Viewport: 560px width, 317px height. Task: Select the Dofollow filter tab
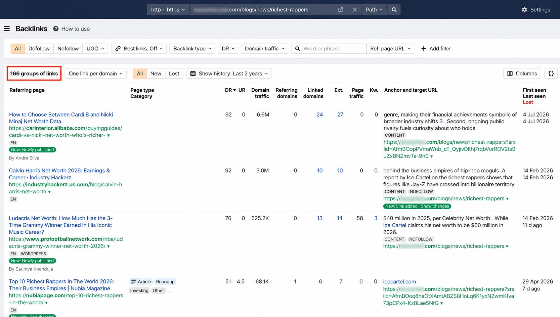[x=39, y=49]
